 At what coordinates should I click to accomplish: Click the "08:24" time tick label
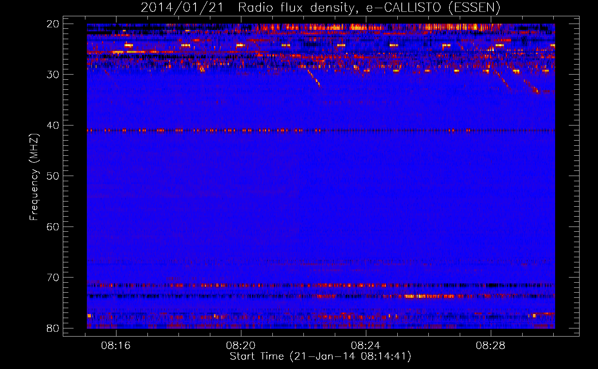click(366, 346)
